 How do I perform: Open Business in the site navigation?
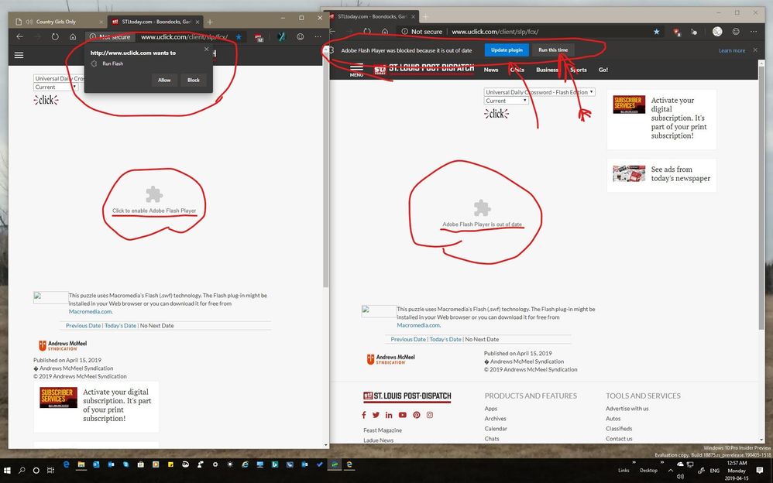point(547,70)
